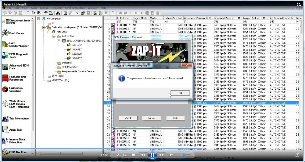Stop playback in the media player
The width and height of the screenshot is (305, 162).
[134, 155]
